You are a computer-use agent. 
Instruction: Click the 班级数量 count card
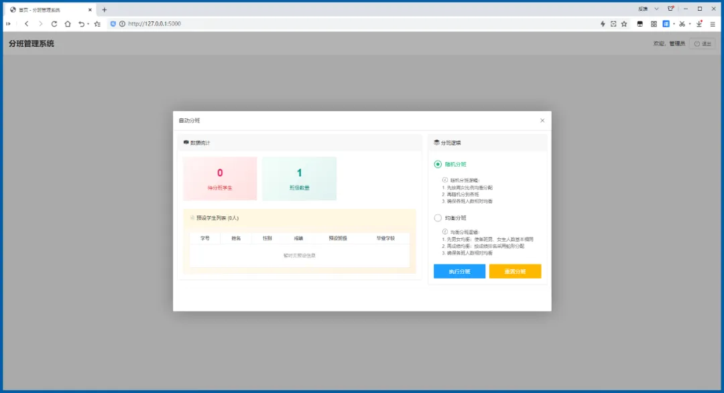coord(299,179)
